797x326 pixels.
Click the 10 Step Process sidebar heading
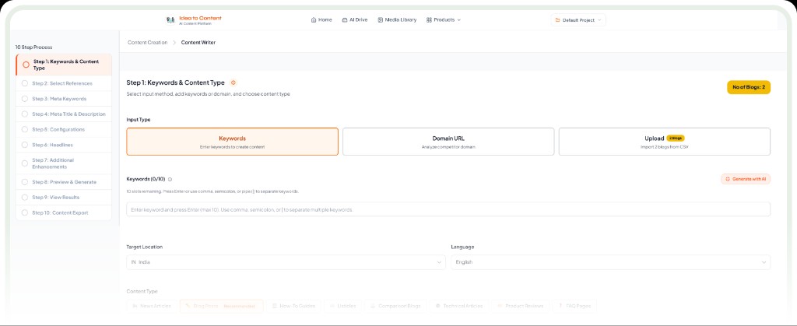tap(33, 47)
